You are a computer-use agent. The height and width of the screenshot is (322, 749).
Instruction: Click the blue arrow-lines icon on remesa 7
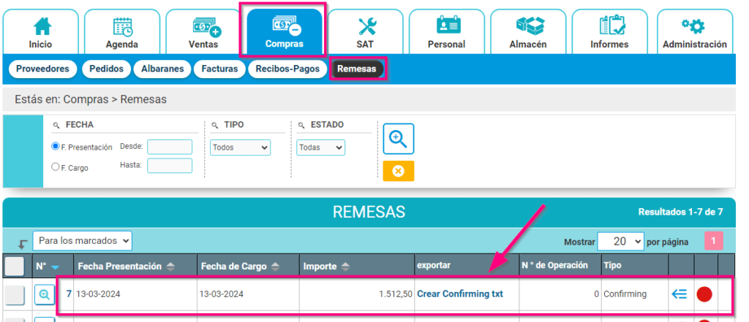pyautogui.click(x=679, y=294)
